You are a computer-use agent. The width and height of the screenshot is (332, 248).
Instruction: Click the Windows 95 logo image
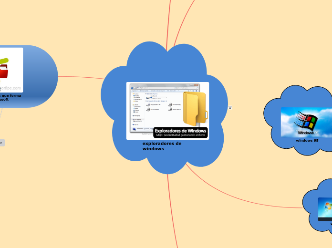(x=306, y=122)
